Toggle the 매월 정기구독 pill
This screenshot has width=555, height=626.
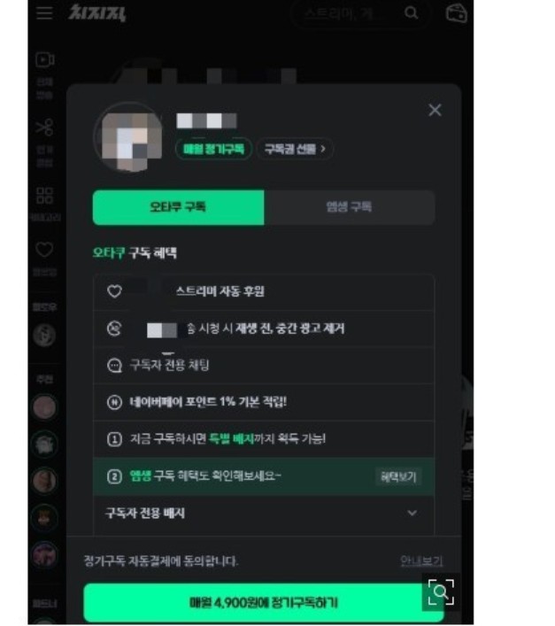pyautogui.click(x=214, y=149)
